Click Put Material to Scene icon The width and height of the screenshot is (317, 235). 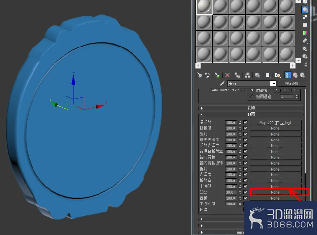pos(207,75)
